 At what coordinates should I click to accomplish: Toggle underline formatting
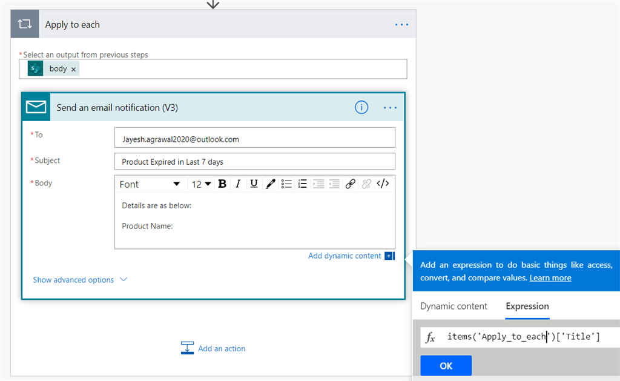(x=254, y=184)
